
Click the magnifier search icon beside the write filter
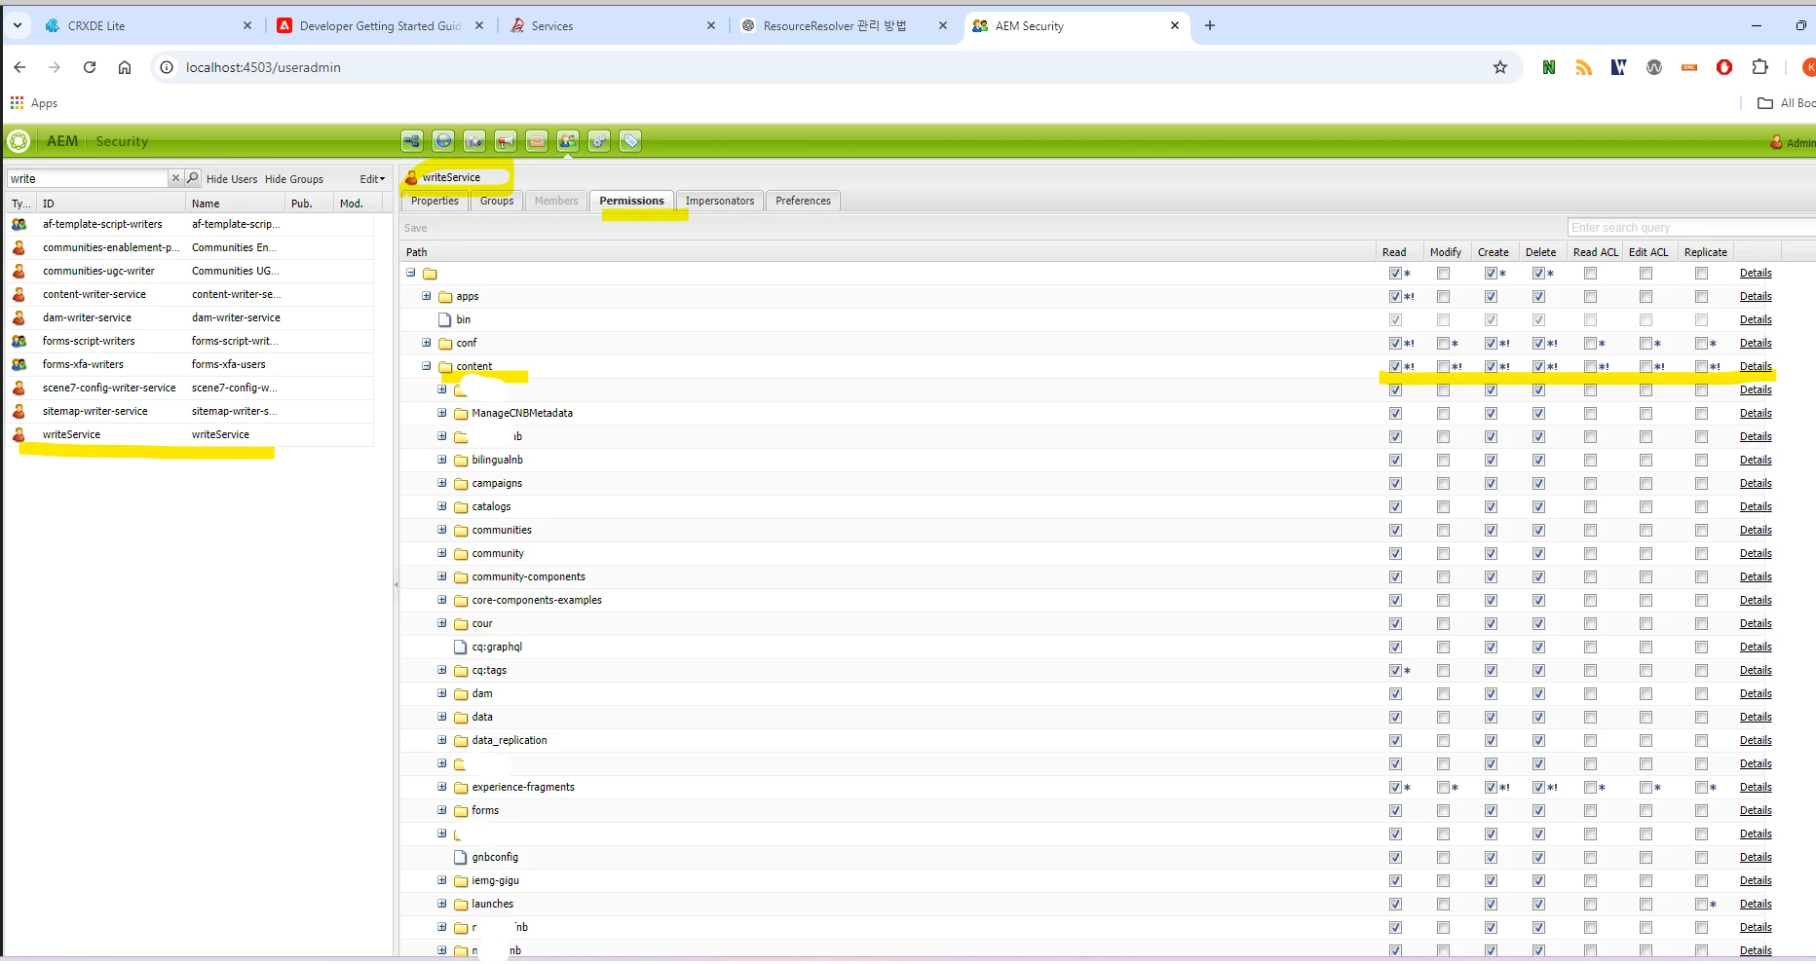pos(193,178)
